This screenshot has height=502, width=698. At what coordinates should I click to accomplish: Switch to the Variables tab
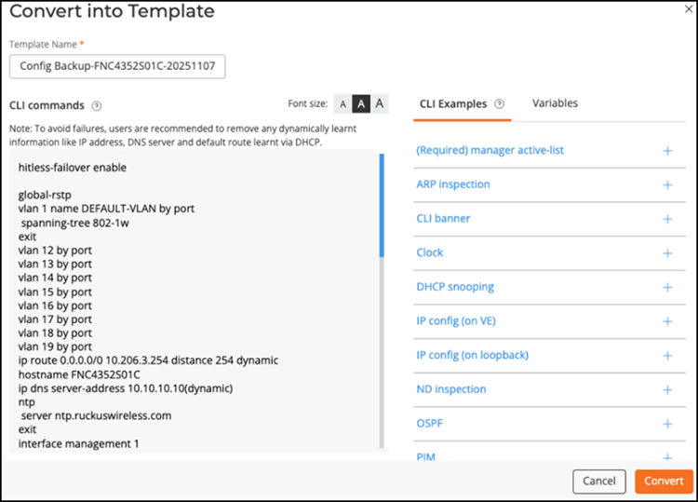[x=555, y=103]
